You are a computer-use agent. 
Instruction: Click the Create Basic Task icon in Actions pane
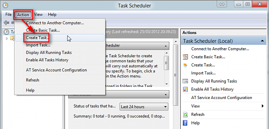(185, 57)
